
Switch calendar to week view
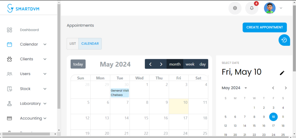click(190, 64)
